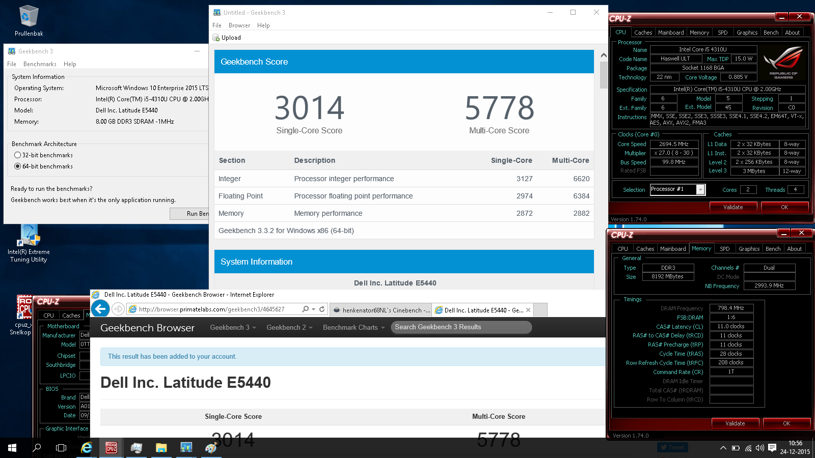Open File menu in small Geekbench 3 window
This screenshot has height=458, width=815.
click(x=12, y=64)
